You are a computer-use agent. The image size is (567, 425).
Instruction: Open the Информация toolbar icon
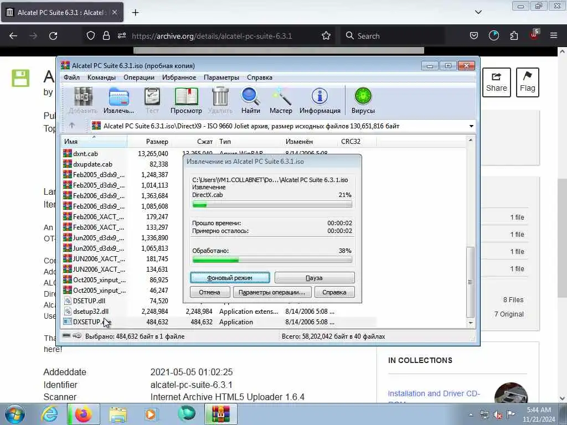point(319,101)
